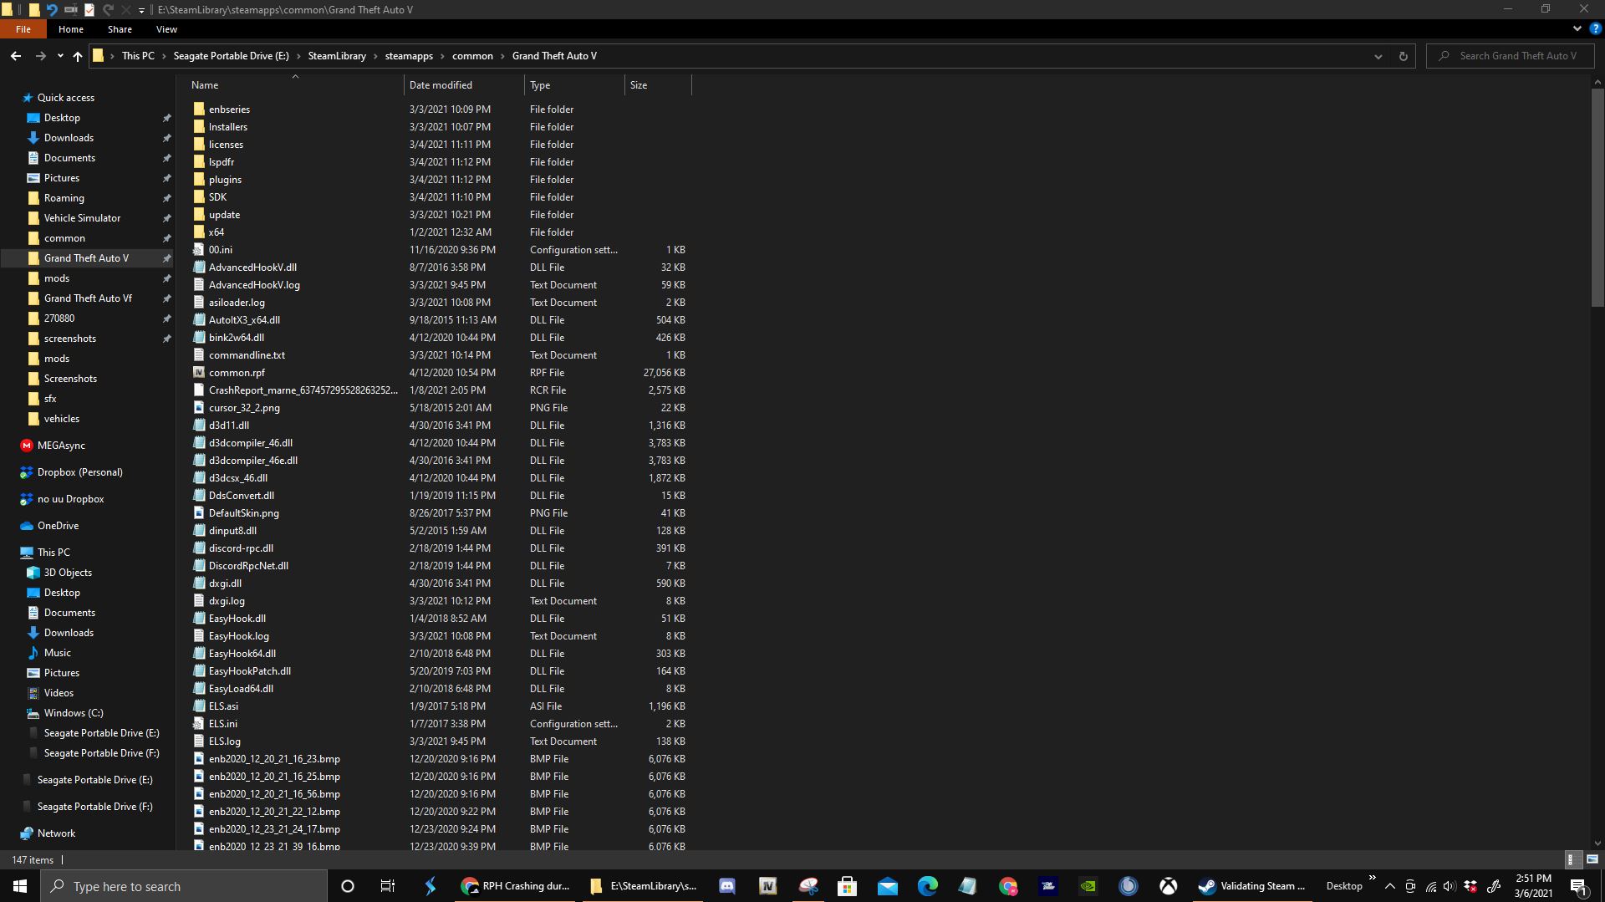Click the Undo icon in the title bar
Viewport: 1605px width, 902px height.
point(52,9)
